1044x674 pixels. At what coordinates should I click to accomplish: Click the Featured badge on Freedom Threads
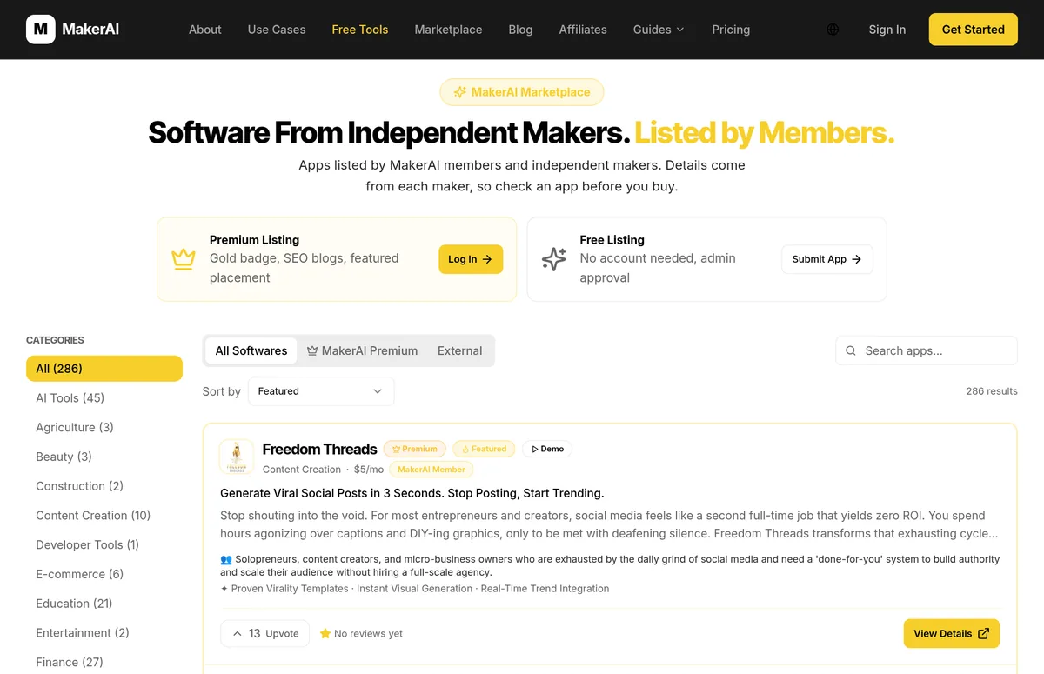click(484, 449)
